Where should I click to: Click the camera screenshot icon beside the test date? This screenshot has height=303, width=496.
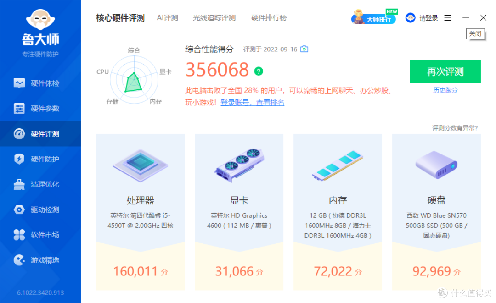304,49
